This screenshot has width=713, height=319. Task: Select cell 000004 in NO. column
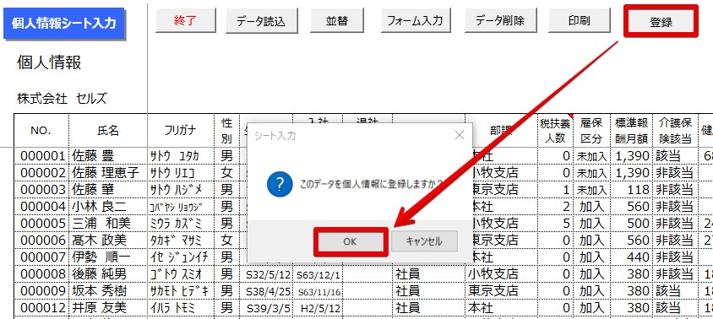[41, 206]
